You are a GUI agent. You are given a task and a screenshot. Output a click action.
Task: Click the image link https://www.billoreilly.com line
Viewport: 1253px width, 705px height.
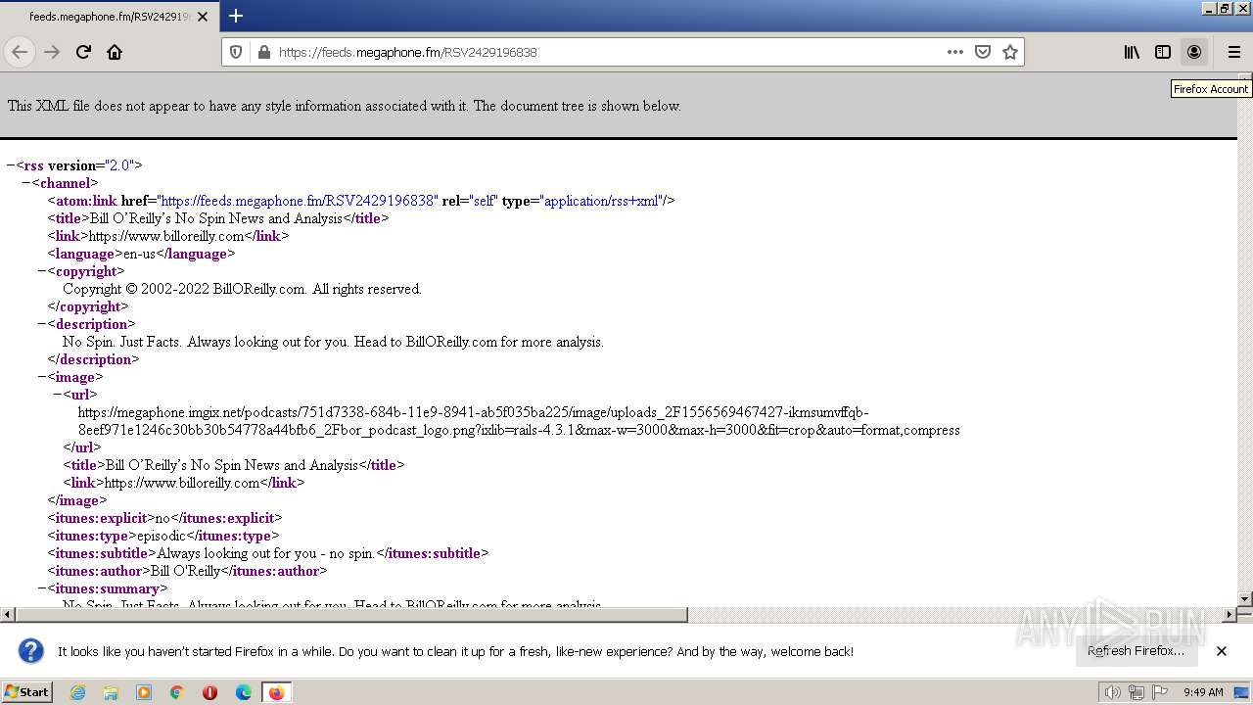point(184,483)
